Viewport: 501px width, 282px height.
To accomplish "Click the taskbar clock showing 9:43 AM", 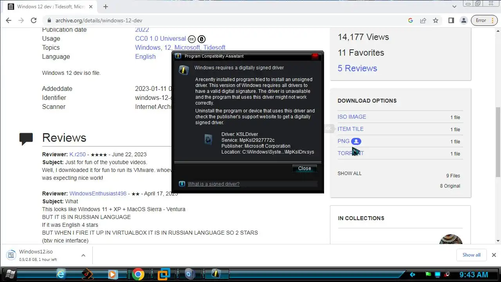I will coord(474,275).
